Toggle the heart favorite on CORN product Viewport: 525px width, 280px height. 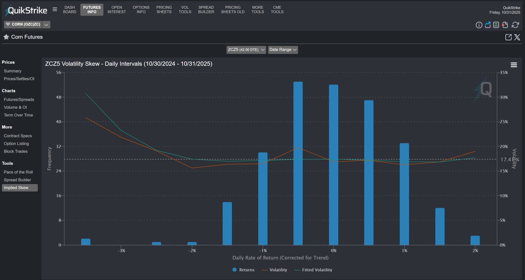tap(7, 24)
